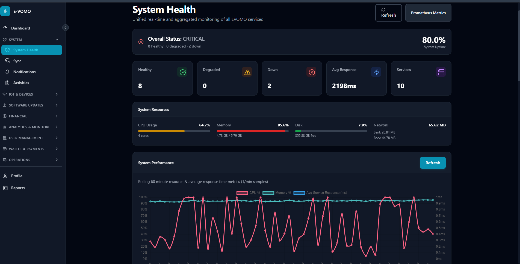
Task: Click the critical status X icon
Action: pyautogui.click(x=141, y=42)
